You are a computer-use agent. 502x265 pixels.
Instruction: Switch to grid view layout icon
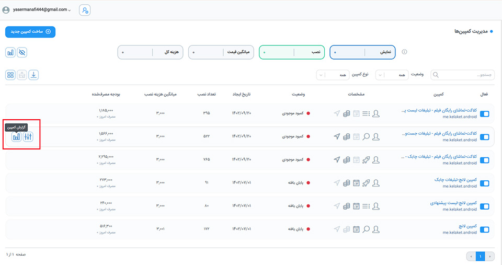[10, 75]
